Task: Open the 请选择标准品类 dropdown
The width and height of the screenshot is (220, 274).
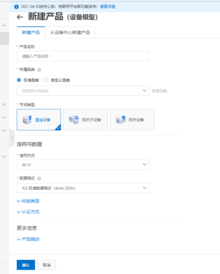Action: 83,91
